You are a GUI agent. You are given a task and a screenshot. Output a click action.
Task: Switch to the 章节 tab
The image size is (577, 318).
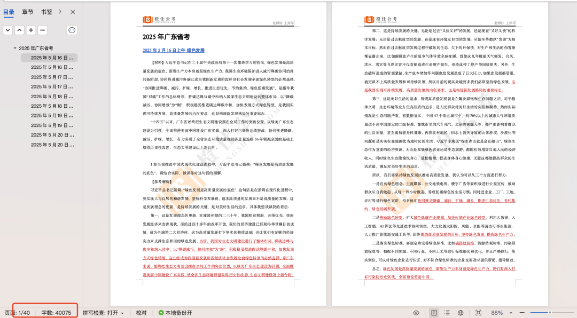[x=27, y=12]
